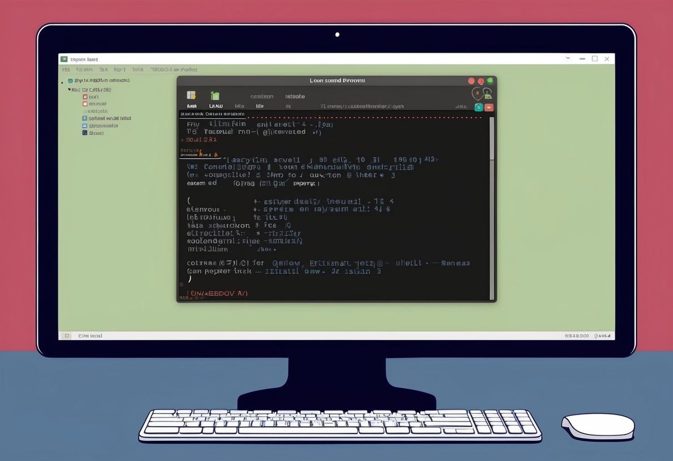This screenshot has width=673, height=461.
Task: Toggle the bullet marker on the top tree item
Action: tap(62, 81)
